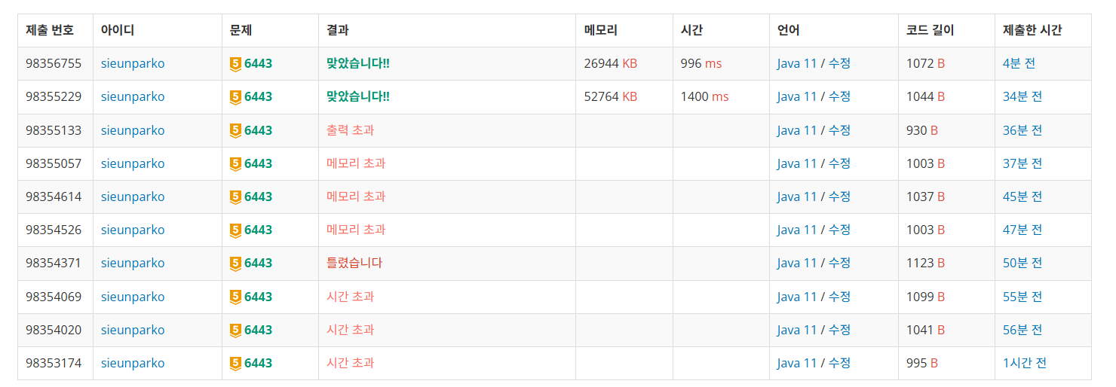Click tier badge icon in row 98355133
Viewport: 1116px width, 387px height.
click(x=235, y=130)
